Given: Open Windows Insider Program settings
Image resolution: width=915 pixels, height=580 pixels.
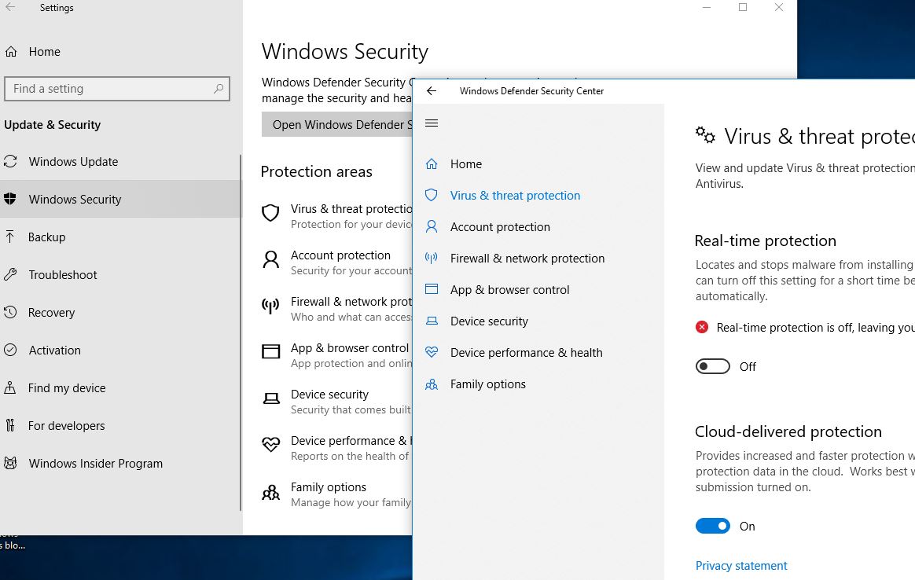Looking at the screenshot, I should [95, 464].
